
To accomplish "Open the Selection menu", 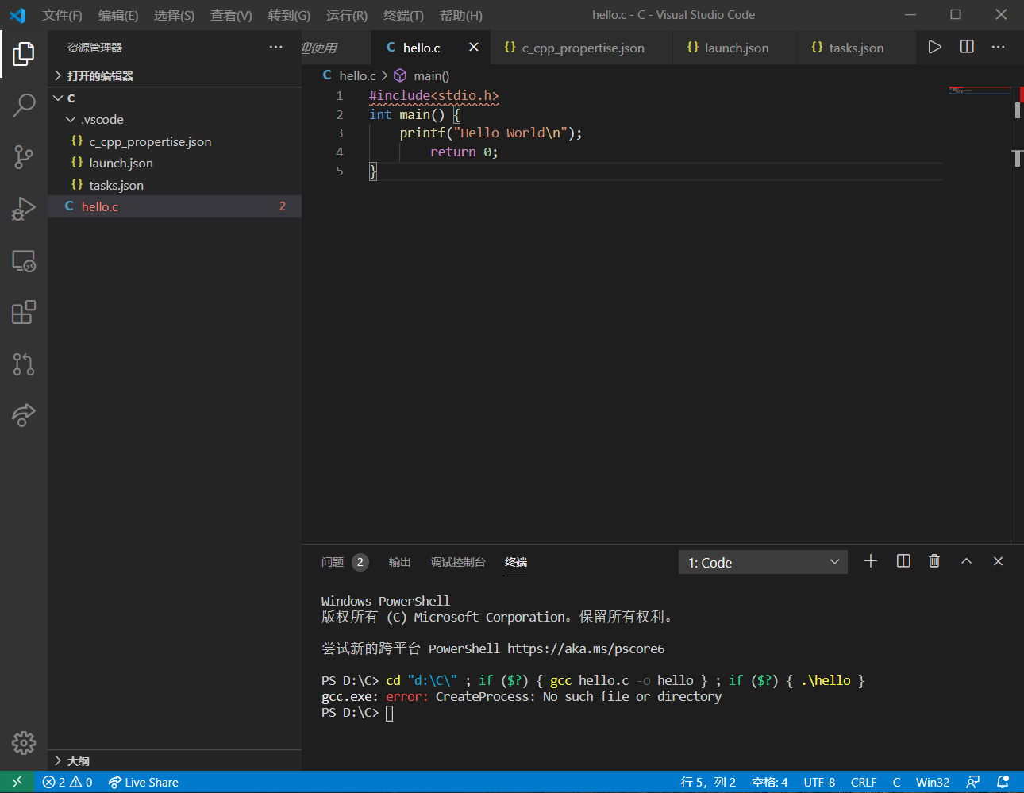I will coord(174,15).
